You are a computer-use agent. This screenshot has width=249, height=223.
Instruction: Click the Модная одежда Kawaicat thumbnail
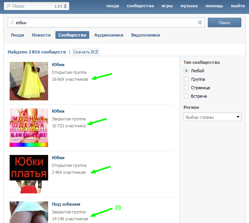point(29,128)
